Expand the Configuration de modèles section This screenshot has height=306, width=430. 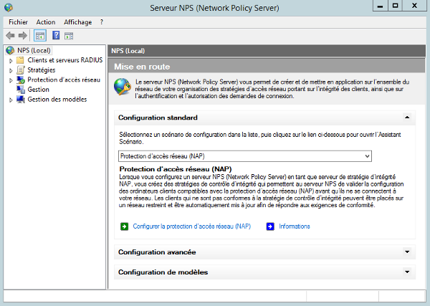pyautogui.click(x=406, y=272)
